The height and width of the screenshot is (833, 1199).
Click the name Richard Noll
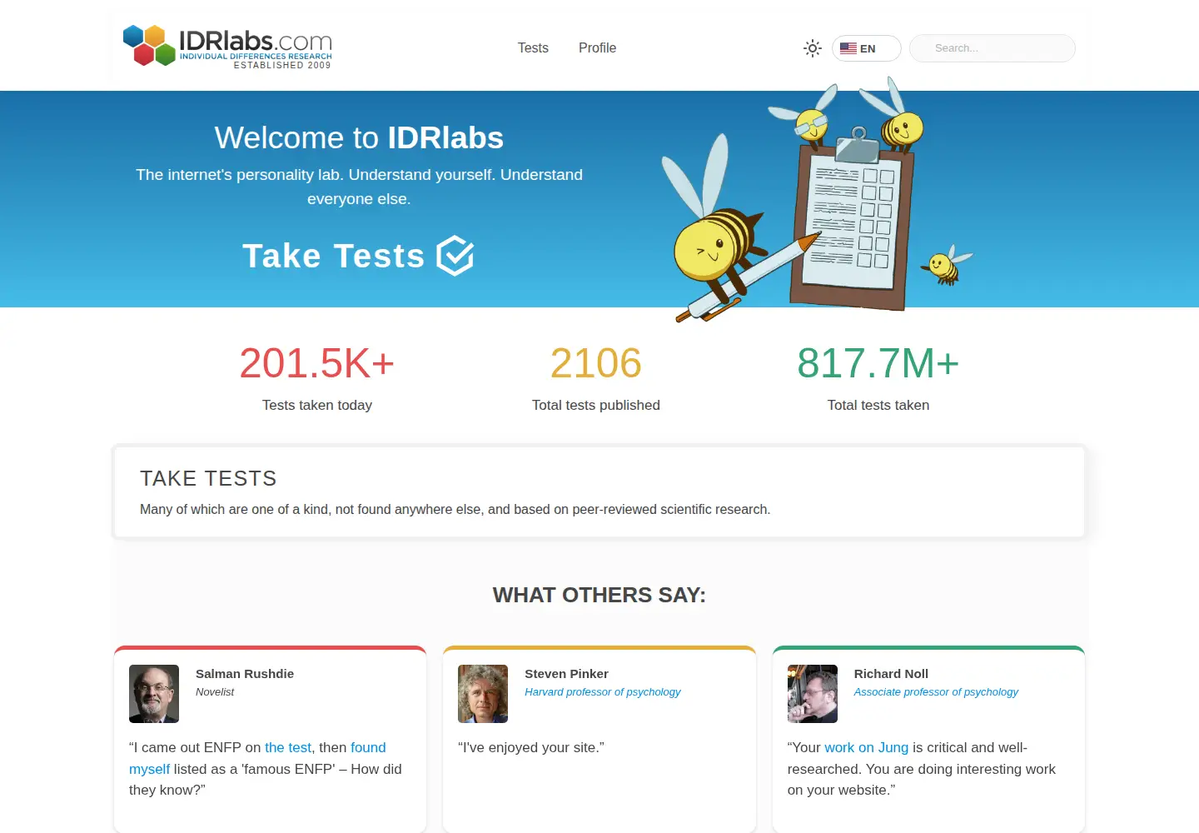click(x=891, y=674)
